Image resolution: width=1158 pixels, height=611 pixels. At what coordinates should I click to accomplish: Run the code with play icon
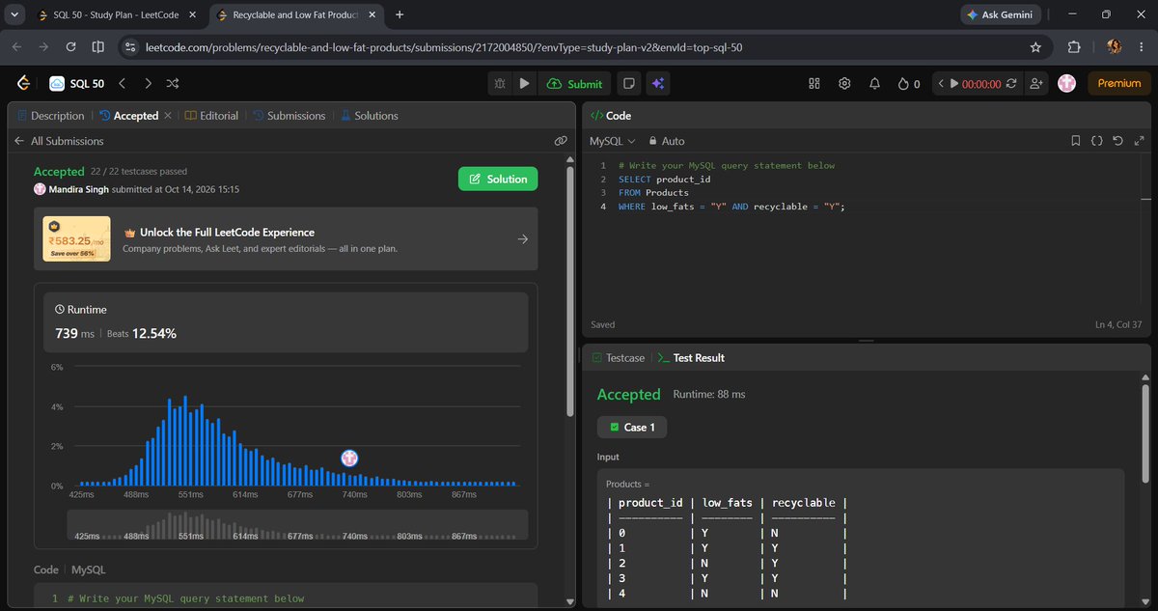524,84
